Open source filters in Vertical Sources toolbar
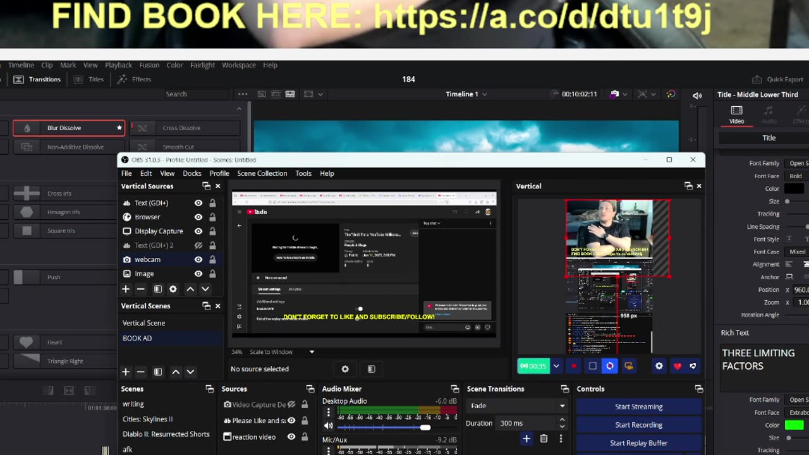809x455 pixels. tap(157, 289)
